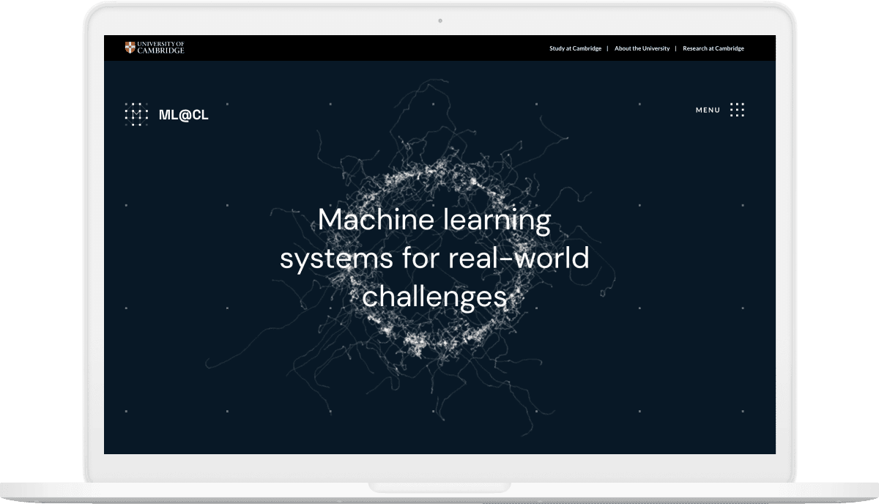
Task: Click the laptop's front trackpad notch
Action: pyautogui.click(x=439, y=486)
